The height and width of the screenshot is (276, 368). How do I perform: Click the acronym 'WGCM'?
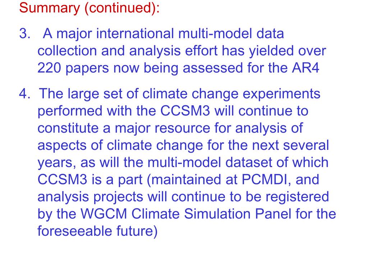click(104, 214)
